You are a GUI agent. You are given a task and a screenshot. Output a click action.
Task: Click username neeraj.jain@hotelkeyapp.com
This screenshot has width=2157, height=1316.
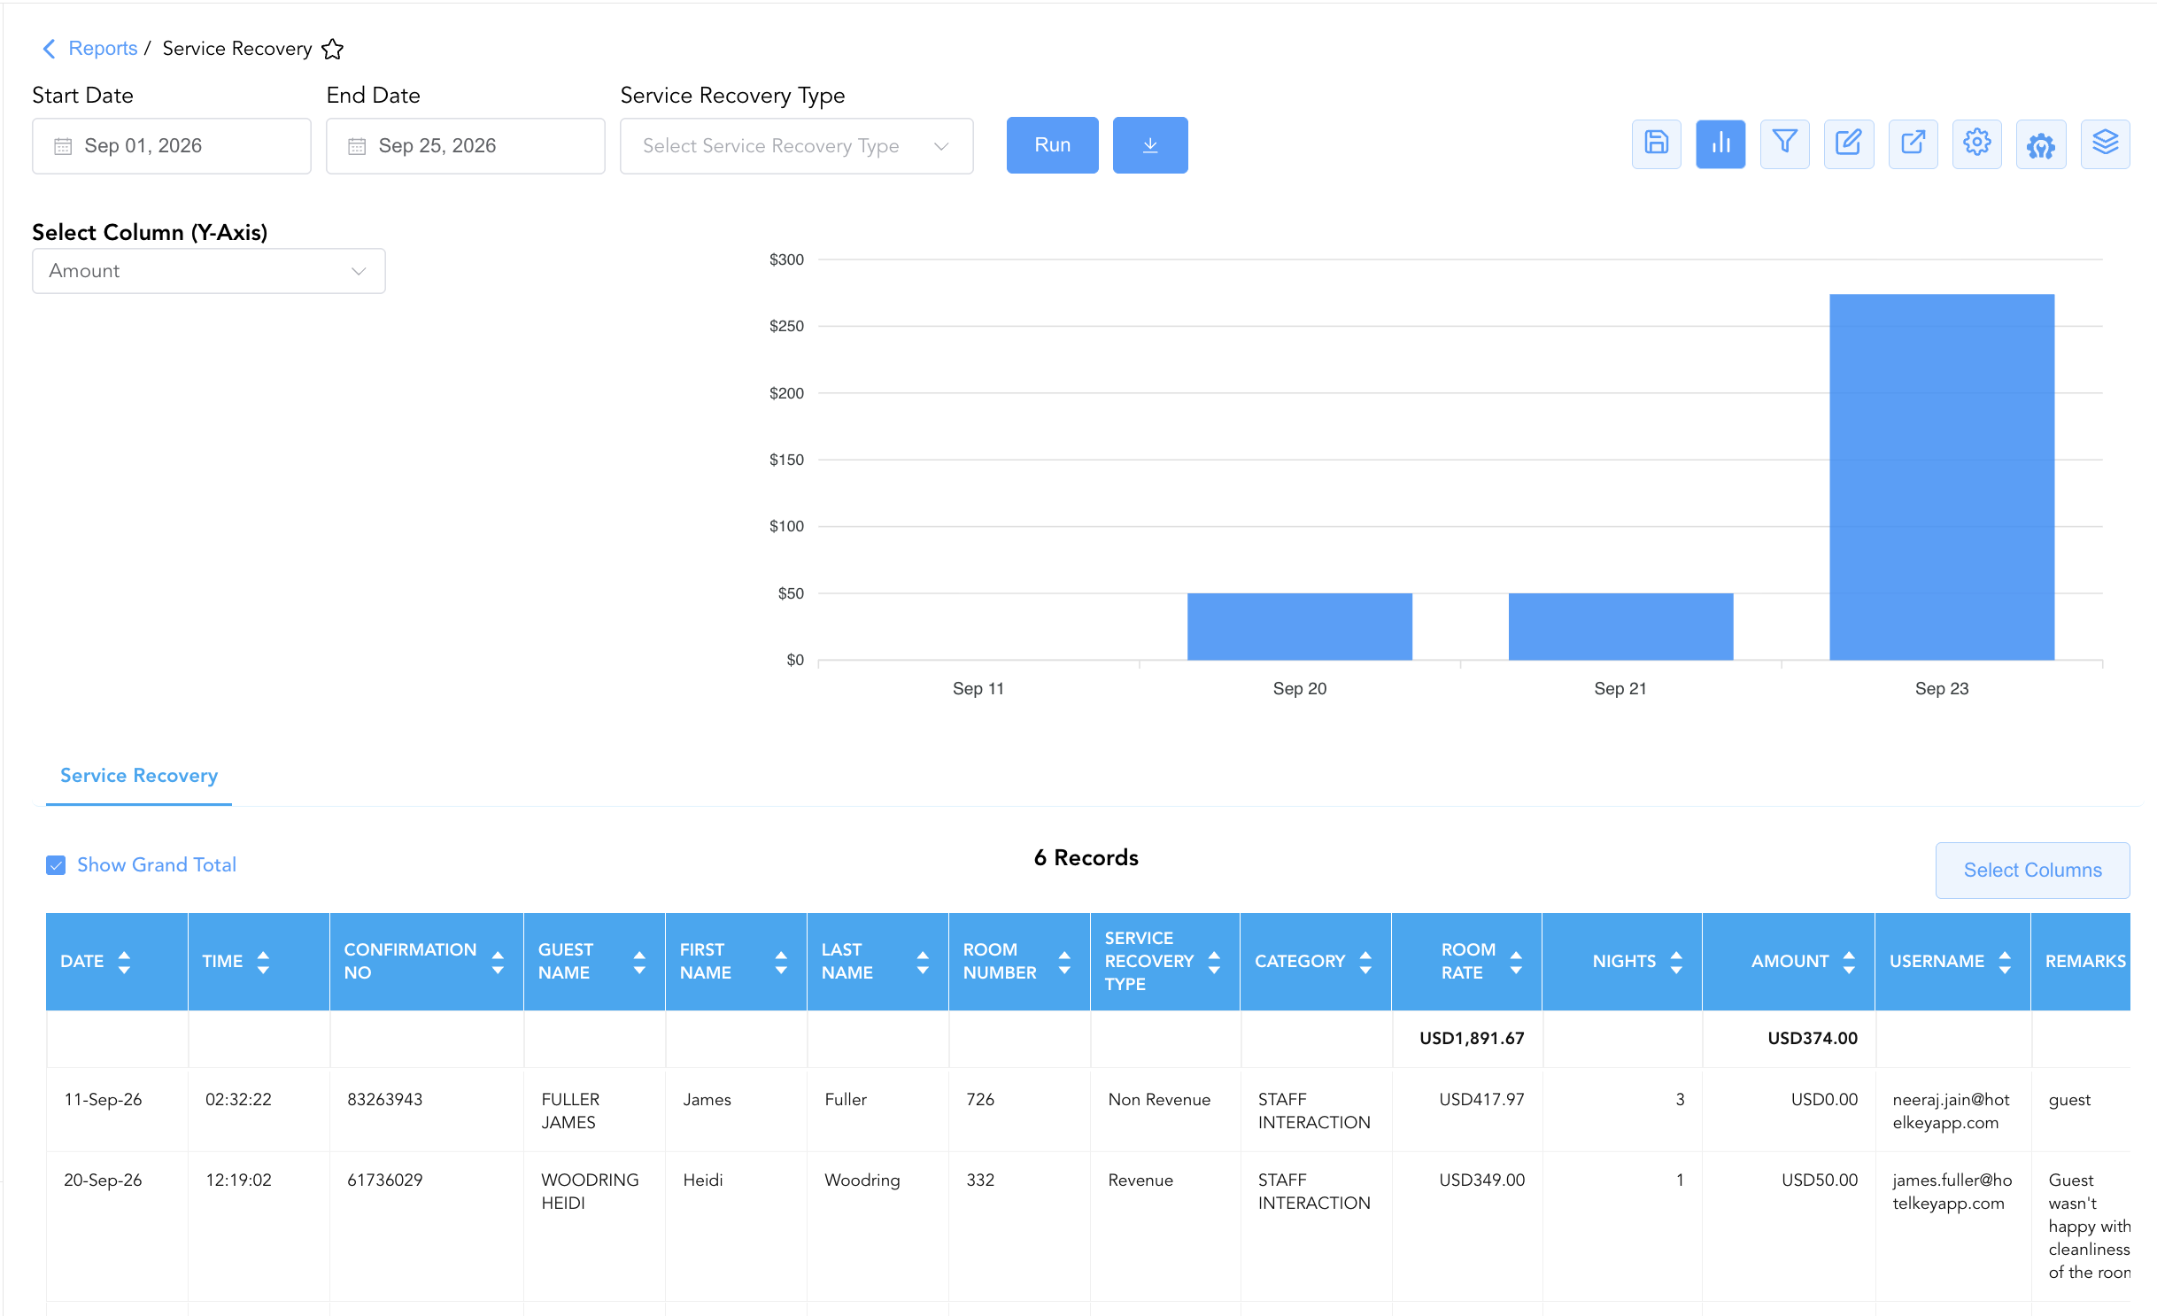click(x=1952, y=1111)
